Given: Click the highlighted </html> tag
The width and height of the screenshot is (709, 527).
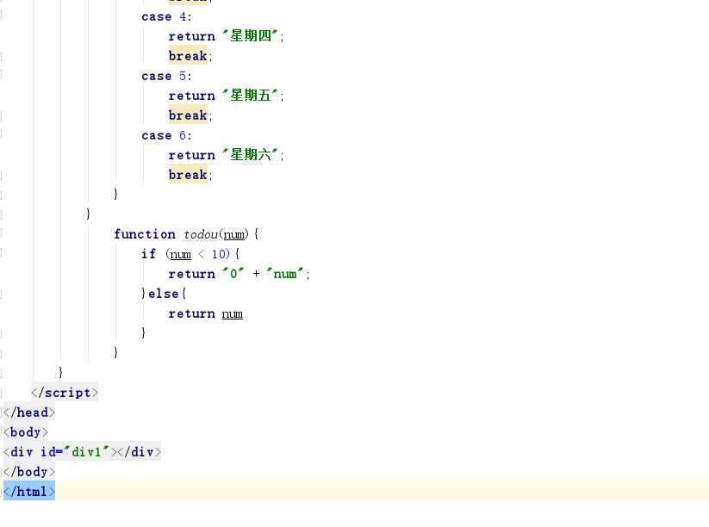Looking at the screenshot, I should (x=29, y=492).
